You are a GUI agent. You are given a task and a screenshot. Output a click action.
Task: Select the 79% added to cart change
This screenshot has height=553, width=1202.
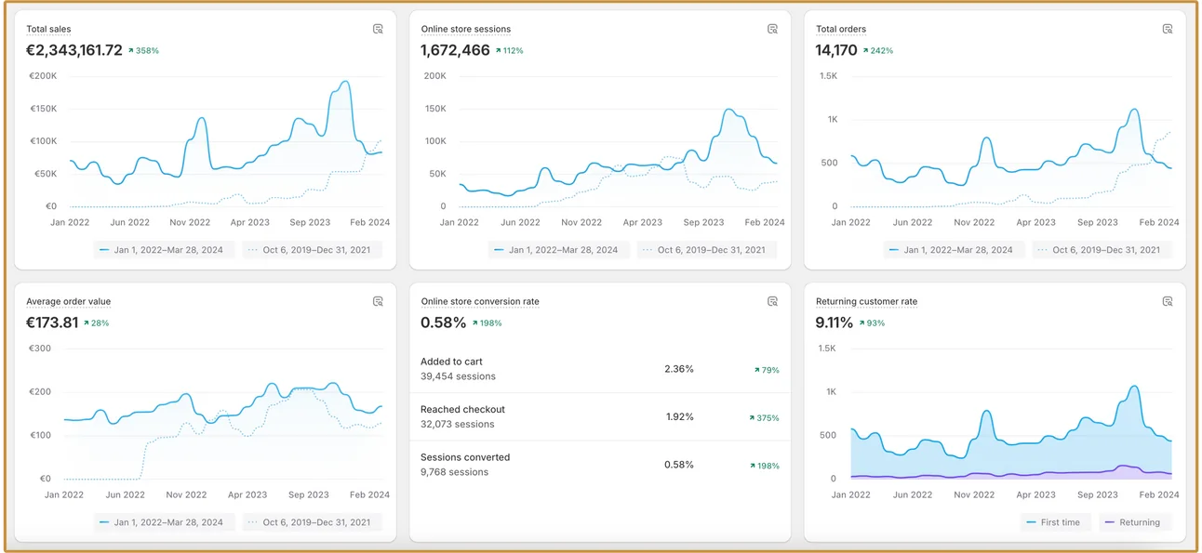(767, 370)
